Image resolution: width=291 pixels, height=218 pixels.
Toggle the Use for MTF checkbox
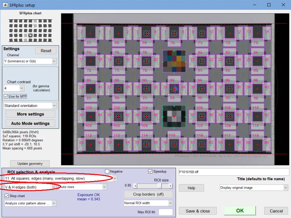pos(6,97)
